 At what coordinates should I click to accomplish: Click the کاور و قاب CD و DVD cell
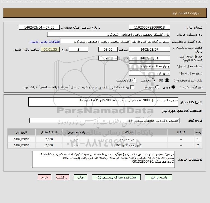coord(129,145)
